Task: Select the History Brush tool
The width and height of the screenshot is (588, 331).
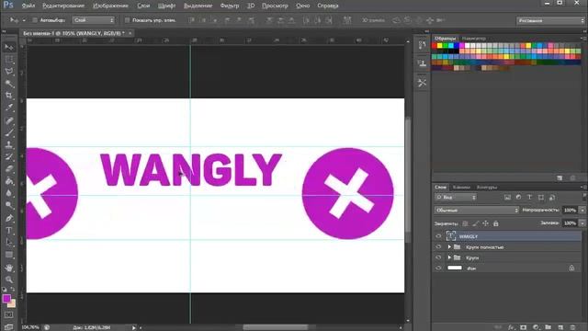Action: 9,157
